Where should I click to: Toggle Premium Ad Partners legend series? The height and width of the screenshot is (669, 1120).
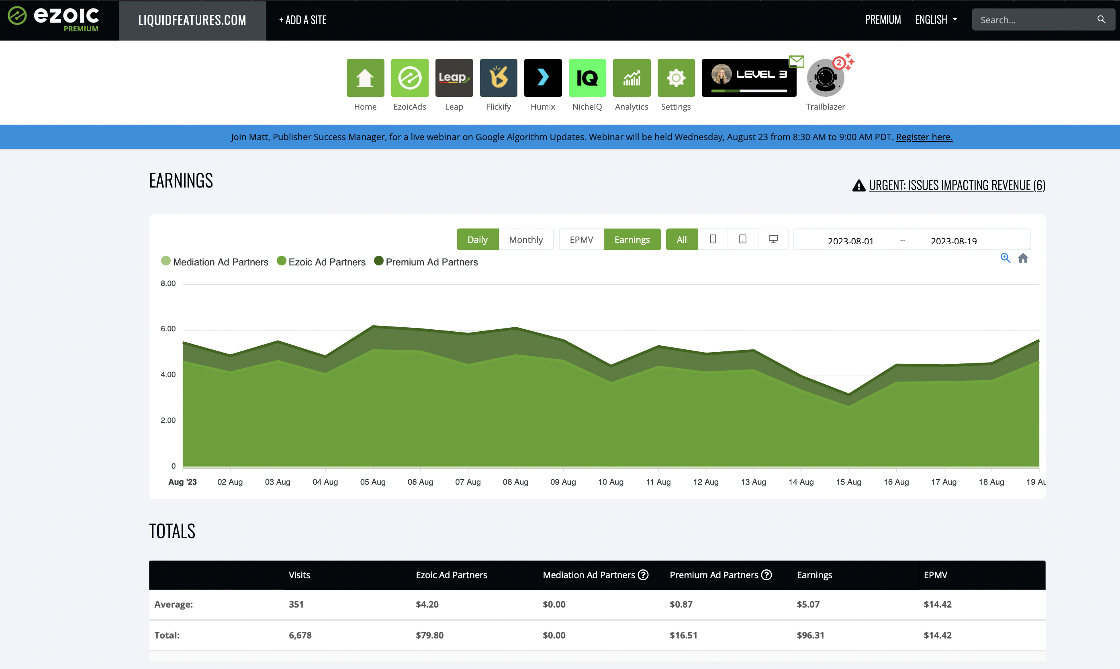click(x=426, y=262)
